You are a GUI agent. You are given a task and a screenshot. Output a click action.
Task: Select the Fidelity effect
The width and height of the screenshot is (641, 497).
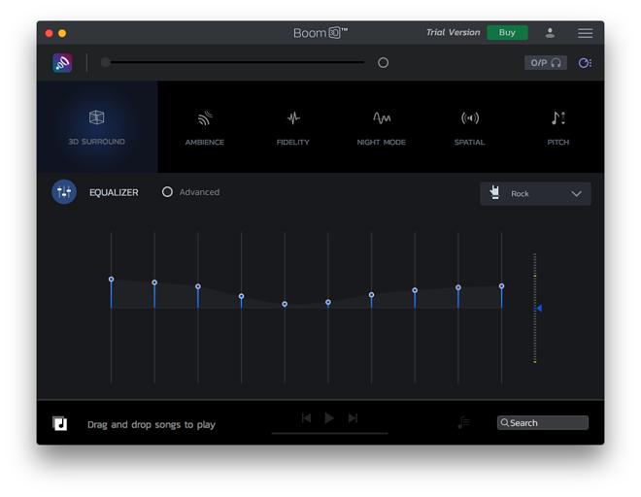tap(292, 127)
